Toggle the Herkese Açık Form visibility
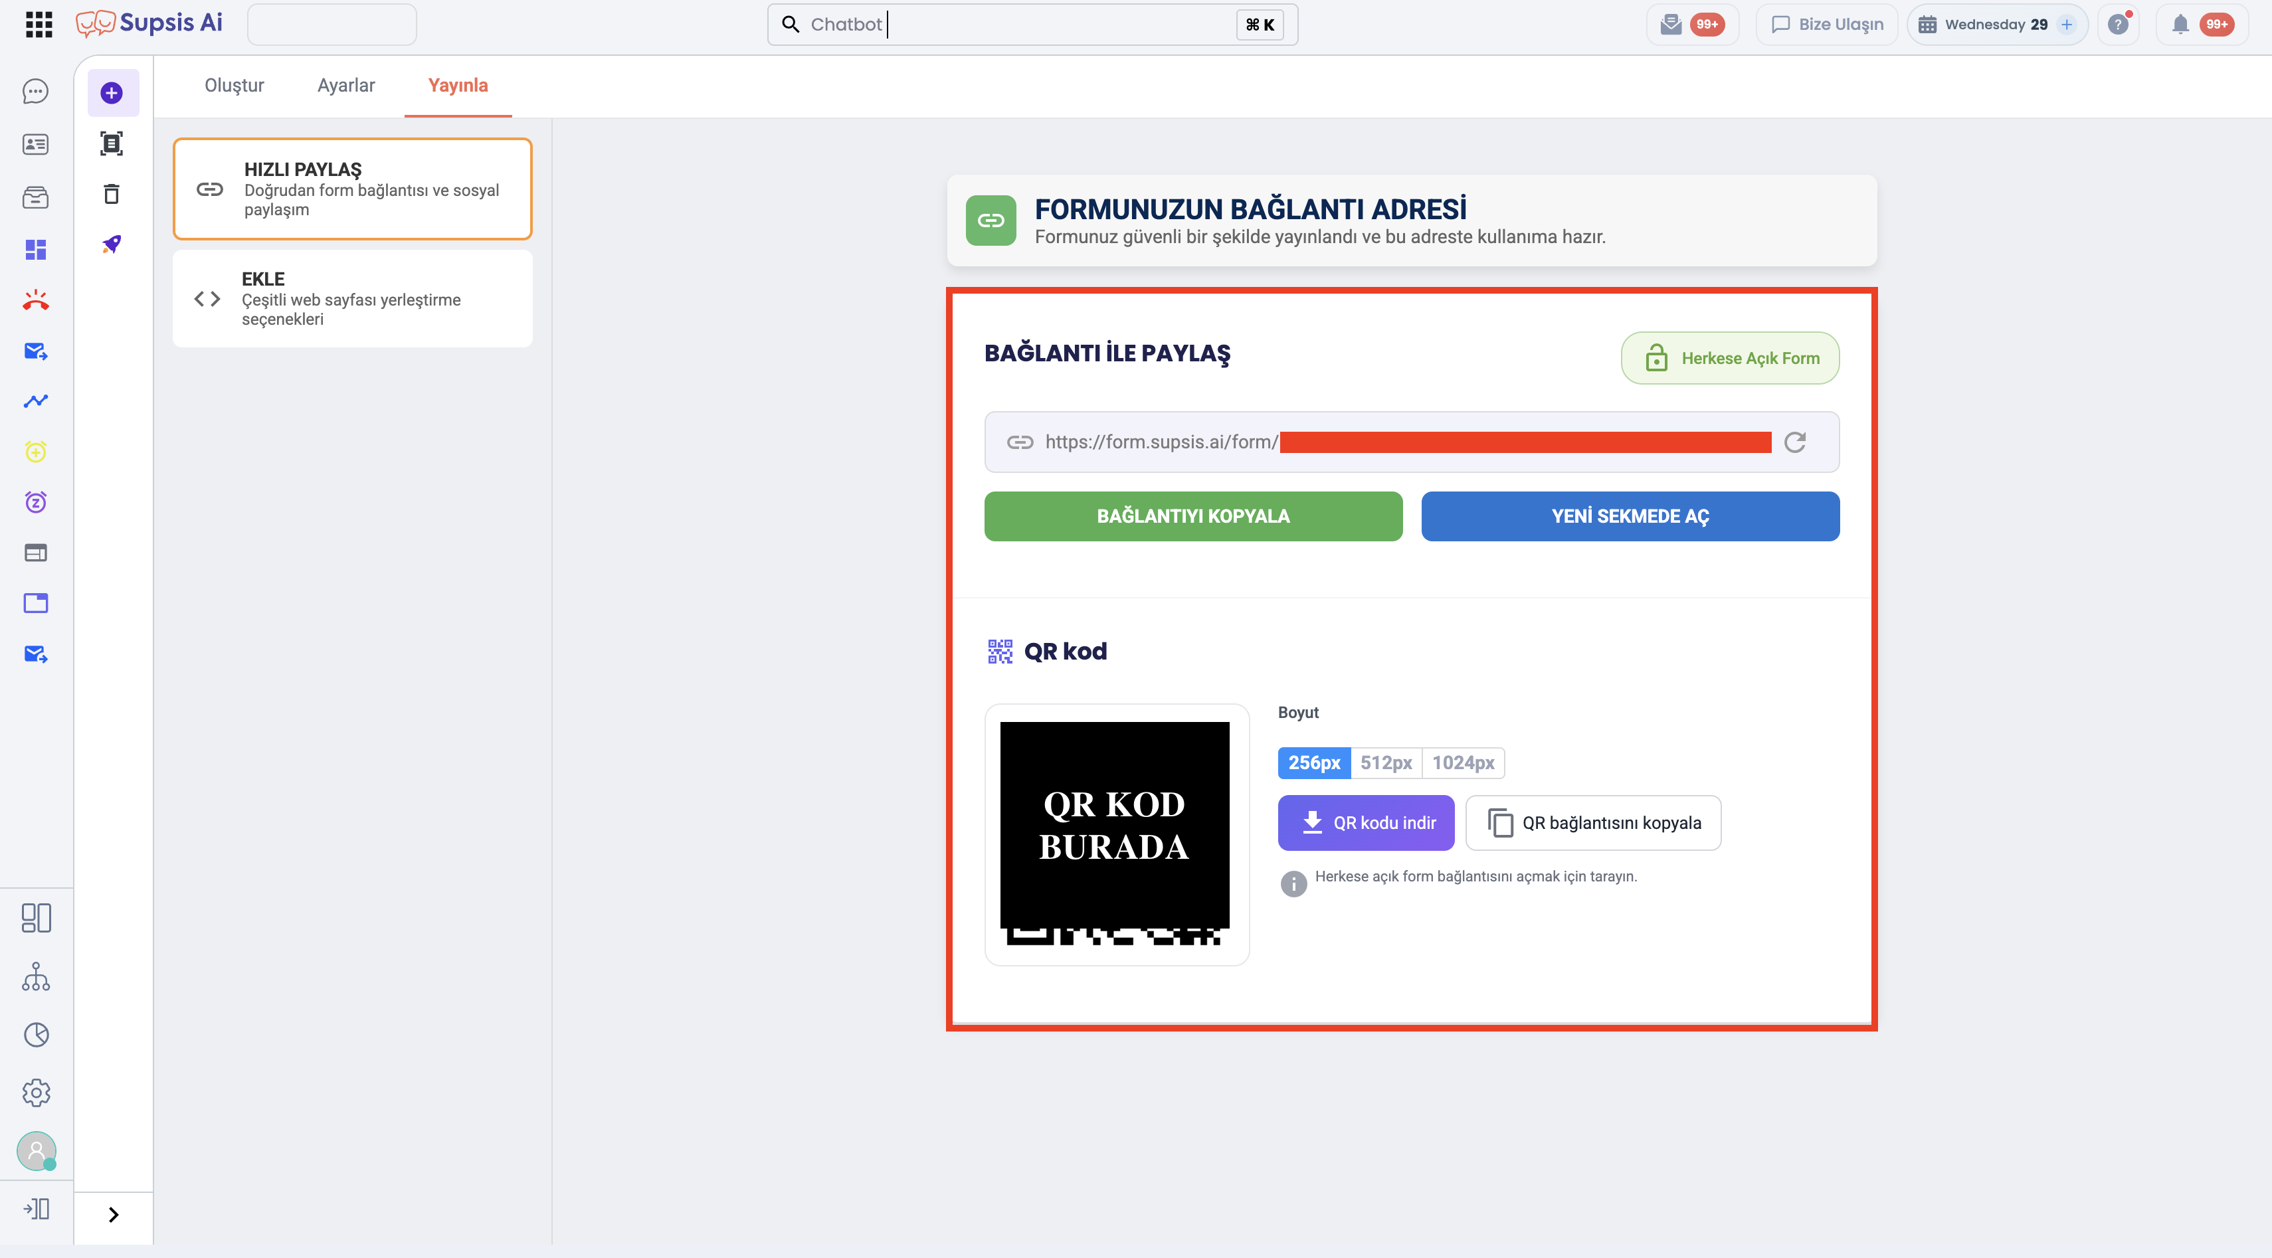The height and width of the screenshot is (1258, 2272). (1730, 358)
